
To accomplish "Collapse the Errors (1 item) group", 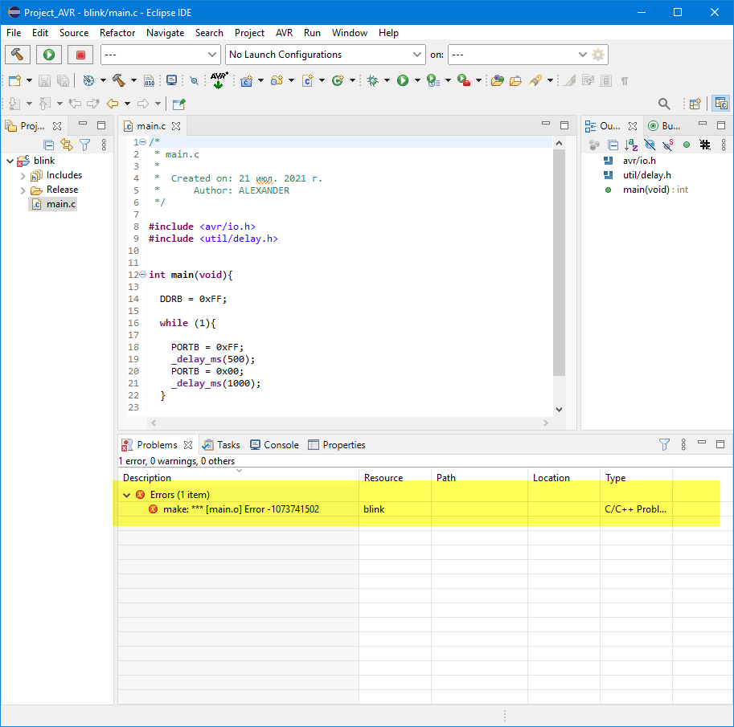I will click(126, 495).
